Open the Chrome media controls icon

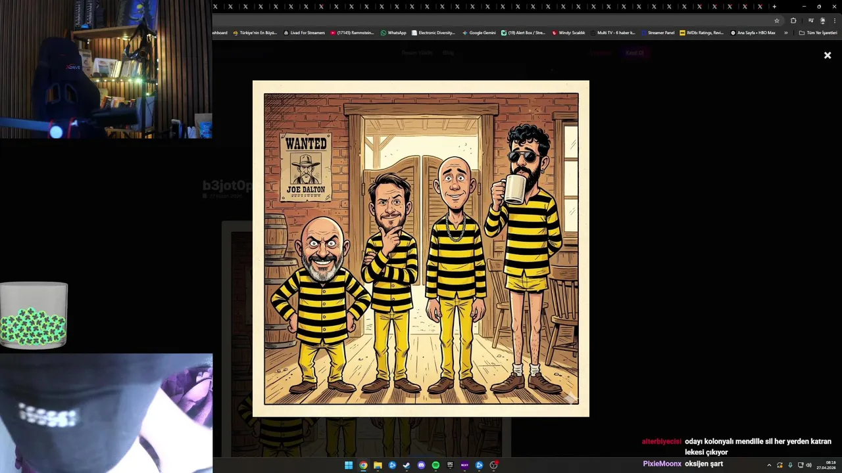tap(810, 20)
